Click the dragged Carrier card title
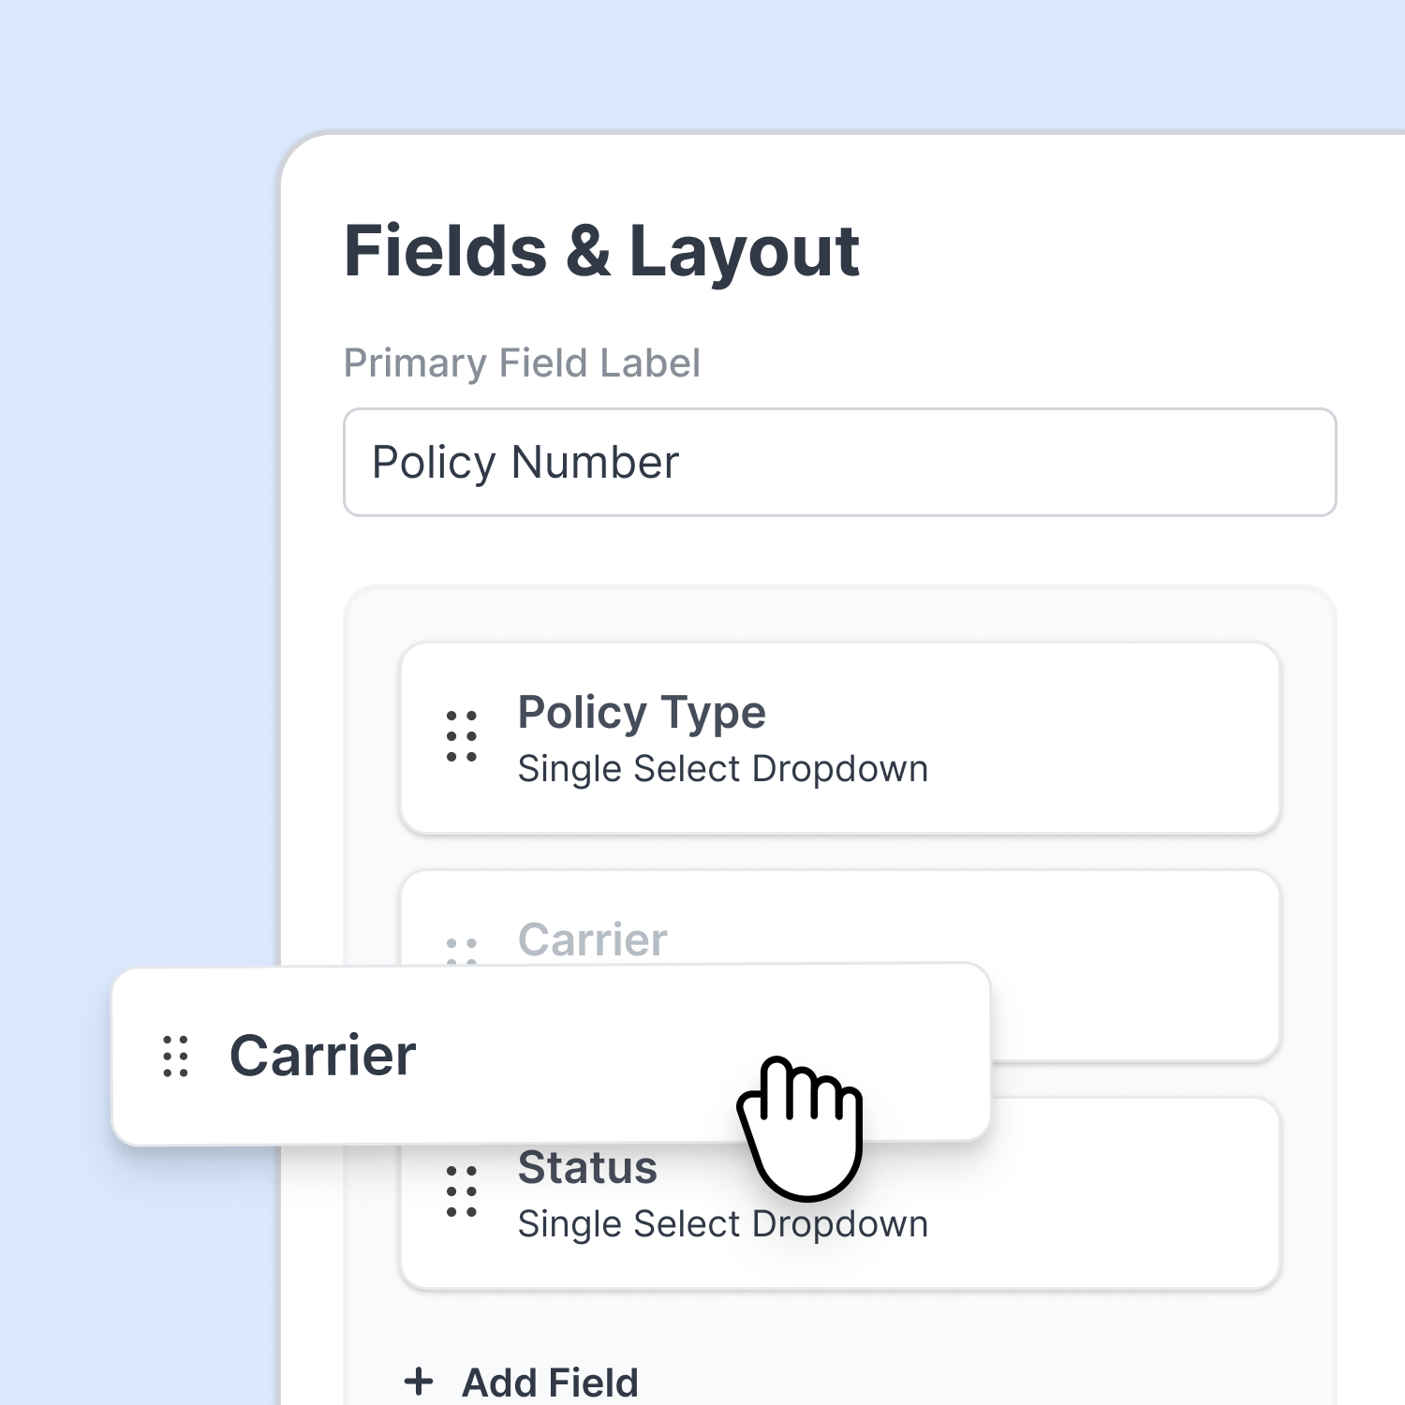 coord(322,1056)
